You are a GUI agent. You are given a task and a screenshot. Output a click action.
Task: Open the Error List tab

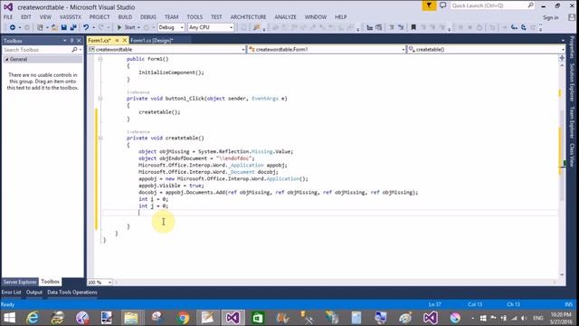11,292
